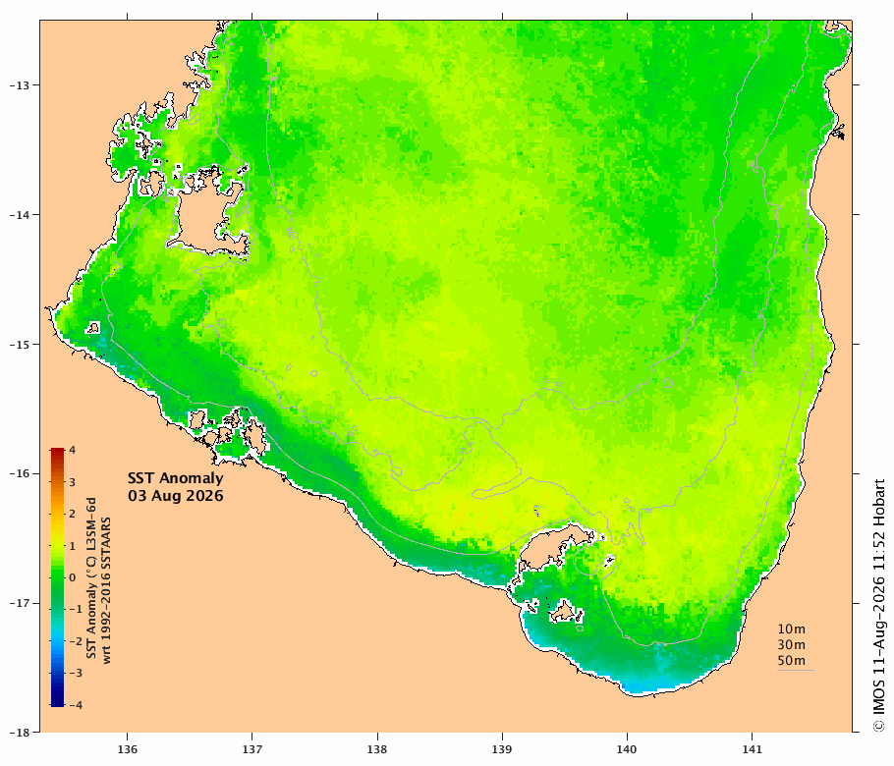Click the SST Anomaly title text
This screenshot has width=894, height=766.
click(175, 477)
